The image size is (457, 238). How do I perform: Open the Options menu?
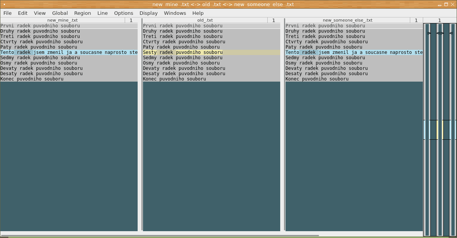[124, 13]
